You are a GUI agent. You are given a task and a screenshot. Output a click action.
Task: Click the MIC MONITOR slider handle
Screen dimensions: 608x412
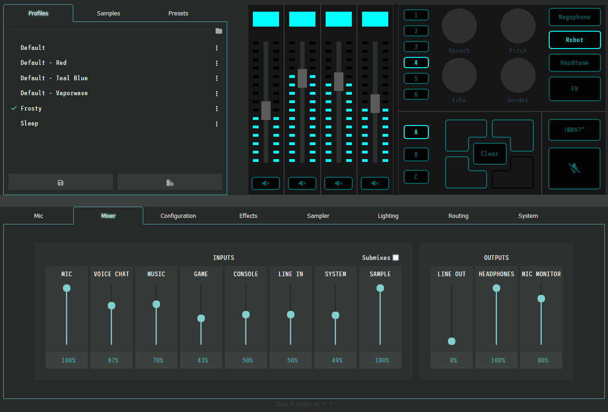[x=541, y=299]
